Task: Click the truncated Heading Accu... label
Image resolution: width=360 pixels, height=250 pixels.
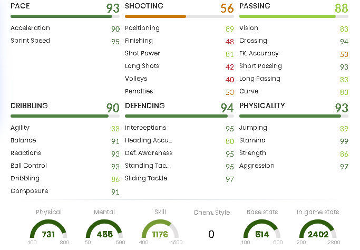Action: 148,140
